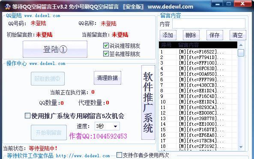Click the message list scroll up arrow
The image size is (254, 159).
point(241,45)
